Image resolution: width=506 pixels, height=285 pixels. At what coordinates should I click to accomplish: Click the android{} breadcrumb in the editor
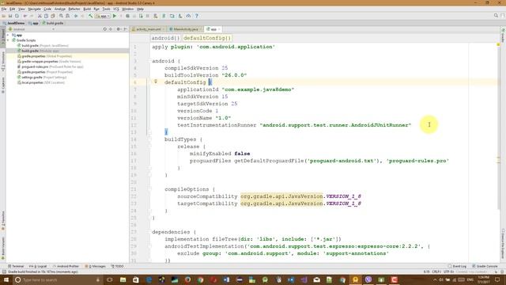[x=165, y=38]
